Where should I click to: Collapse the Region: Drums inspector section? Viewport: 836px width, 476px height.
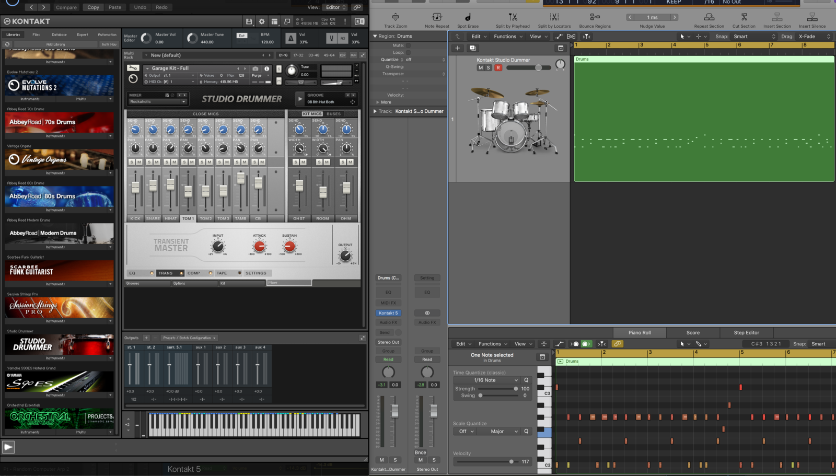[x=375, y=37]
